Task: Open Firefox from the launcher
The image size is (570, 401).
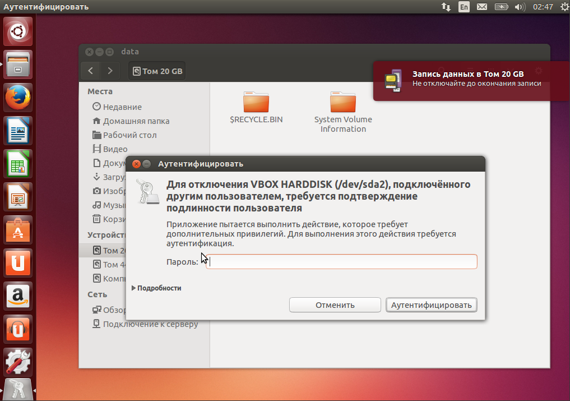Action: pyautogui.click(x=17, y=97)
